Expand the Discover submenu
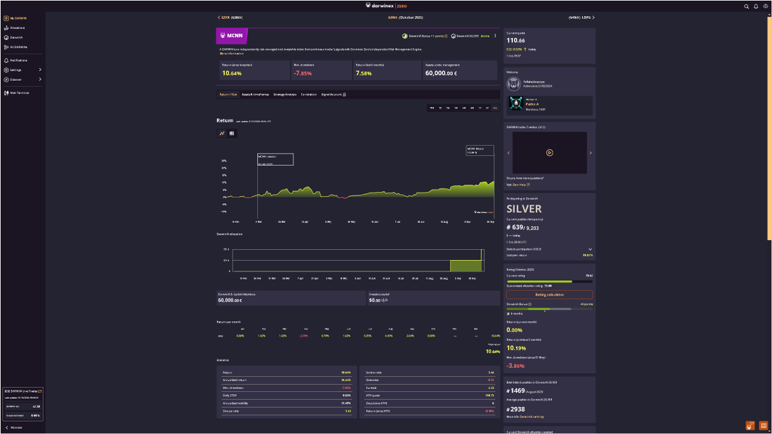The height and width of the screenshot is (434, 772). [x=23, y=79]
